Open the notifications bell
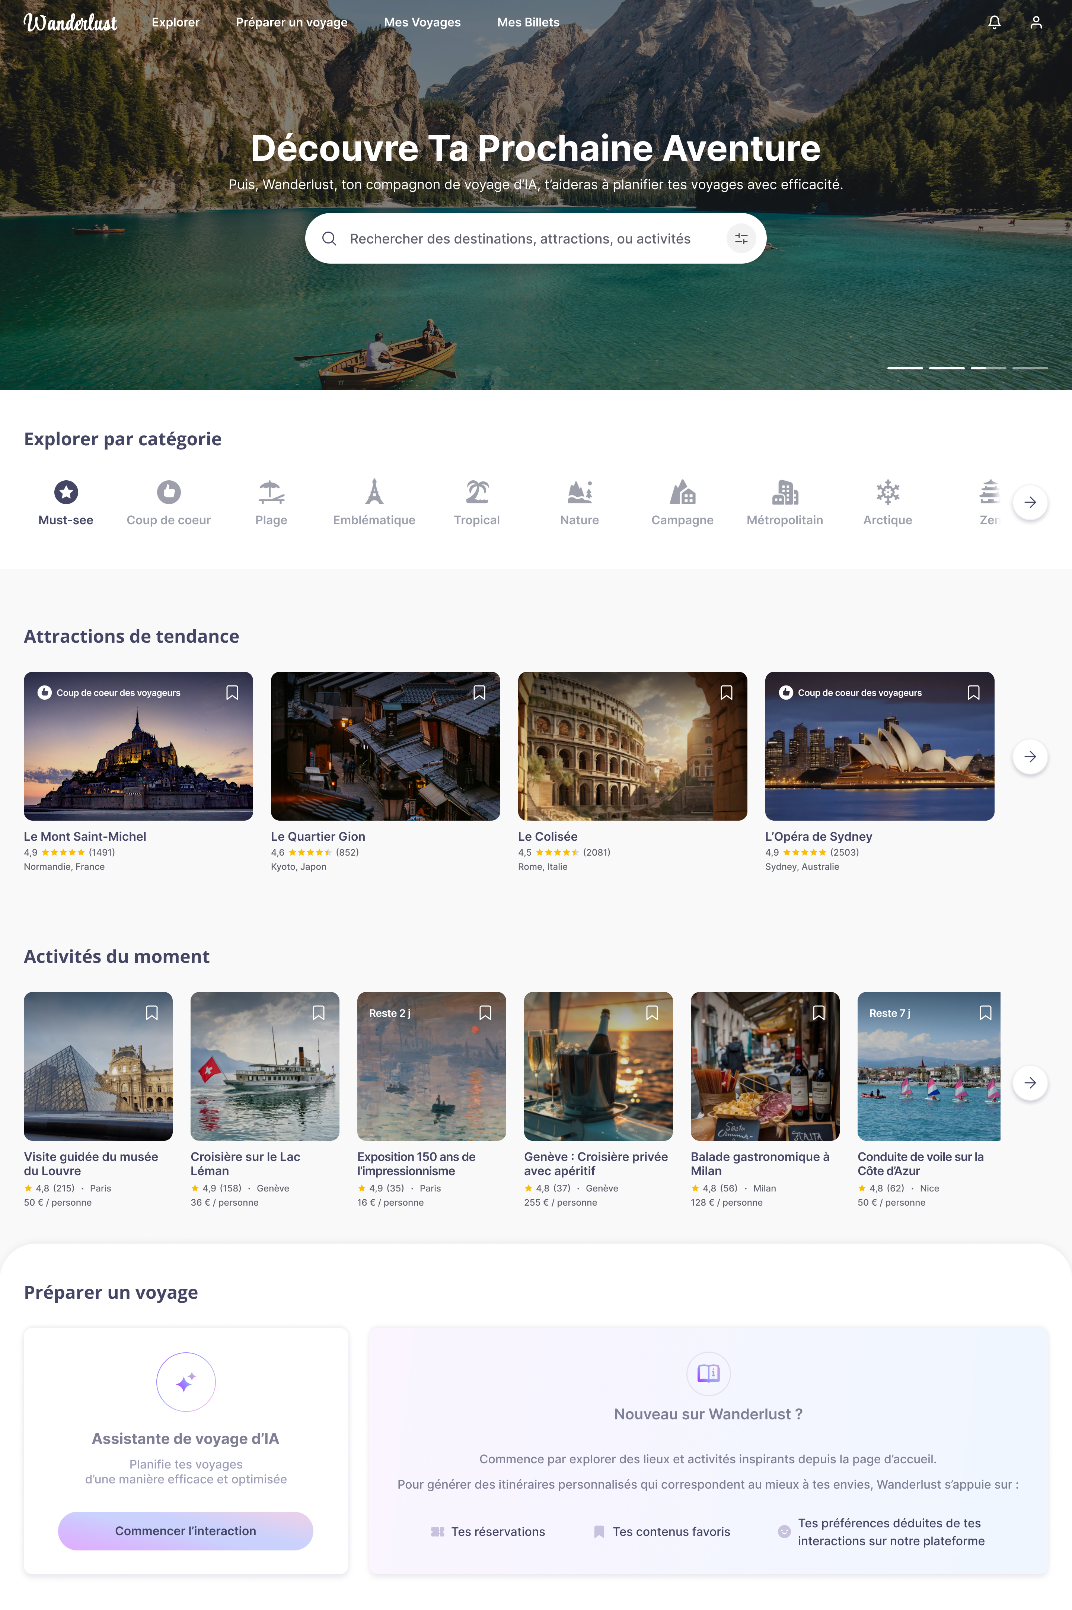This screenshot has width=1072, height=1610. tap(995, 22)
